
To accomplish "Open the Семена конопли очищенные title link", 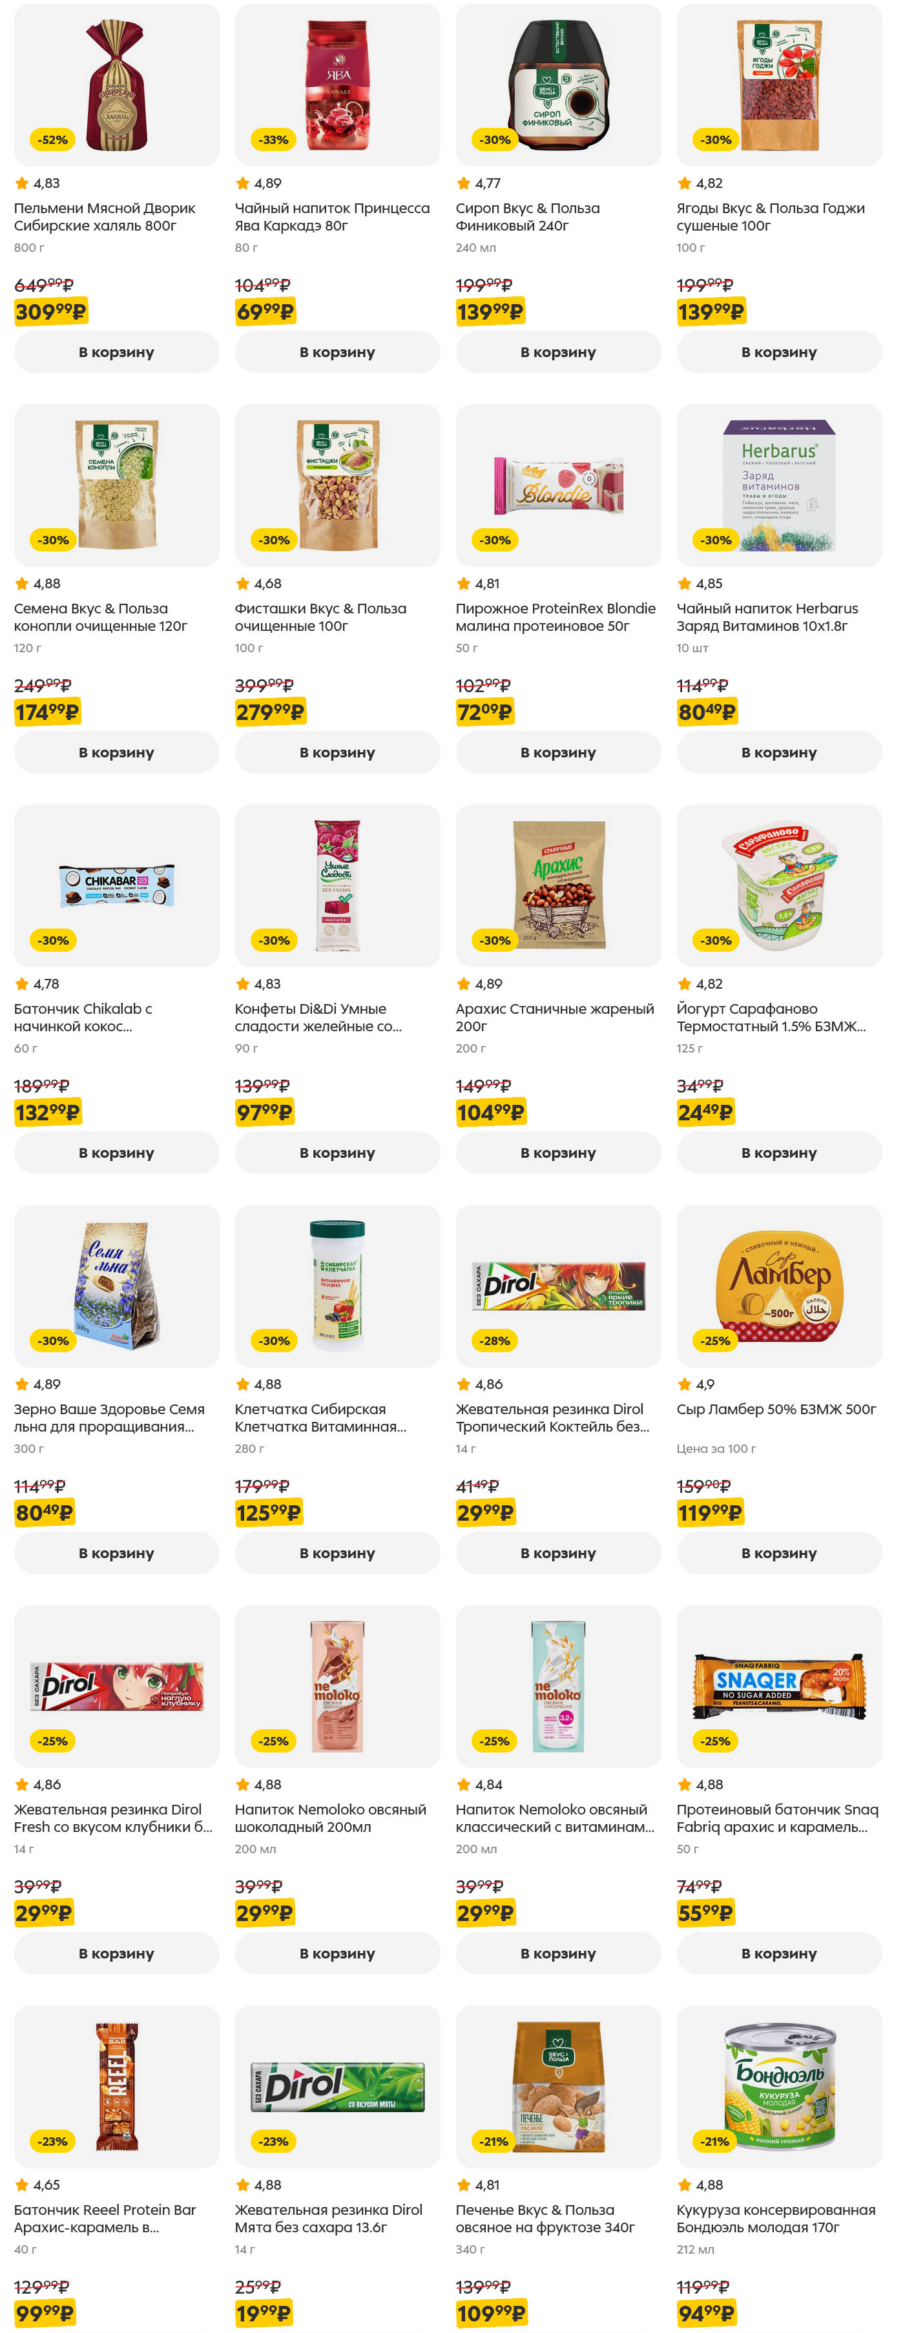I will 101,617.
